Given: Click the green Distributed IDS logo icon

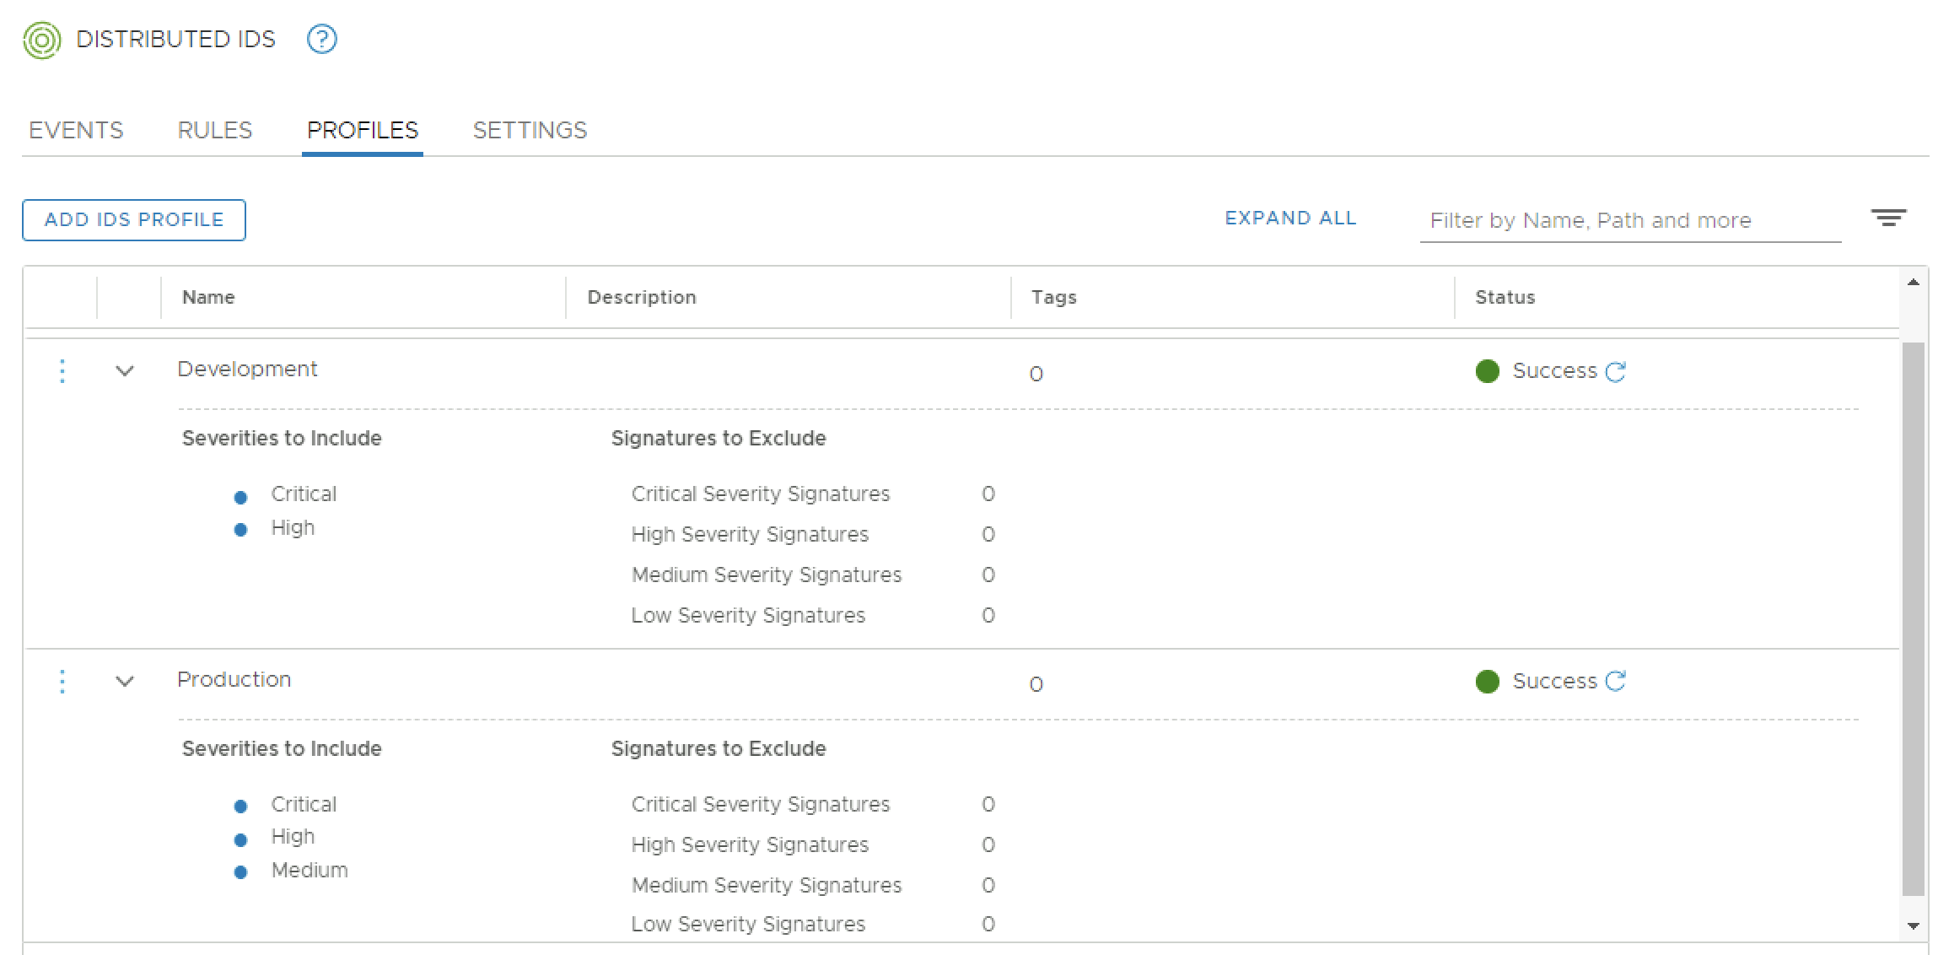Looking at the screenshot, I should pos(41,40).
